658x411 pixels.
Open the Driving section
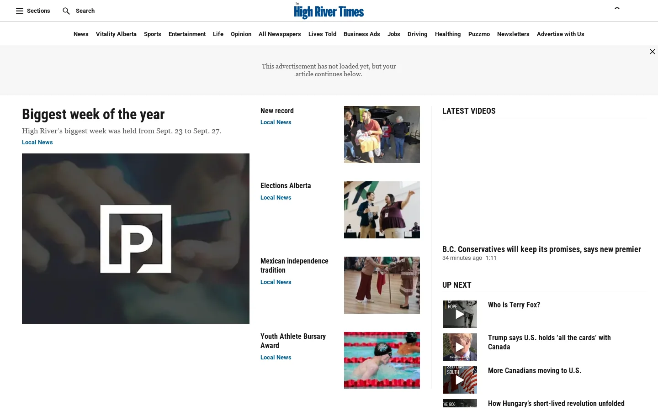point(418,34)
